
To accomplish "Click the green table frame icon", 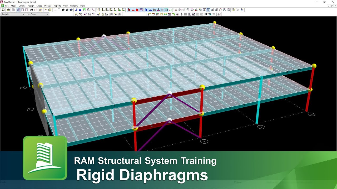I will tap(84, 10).
